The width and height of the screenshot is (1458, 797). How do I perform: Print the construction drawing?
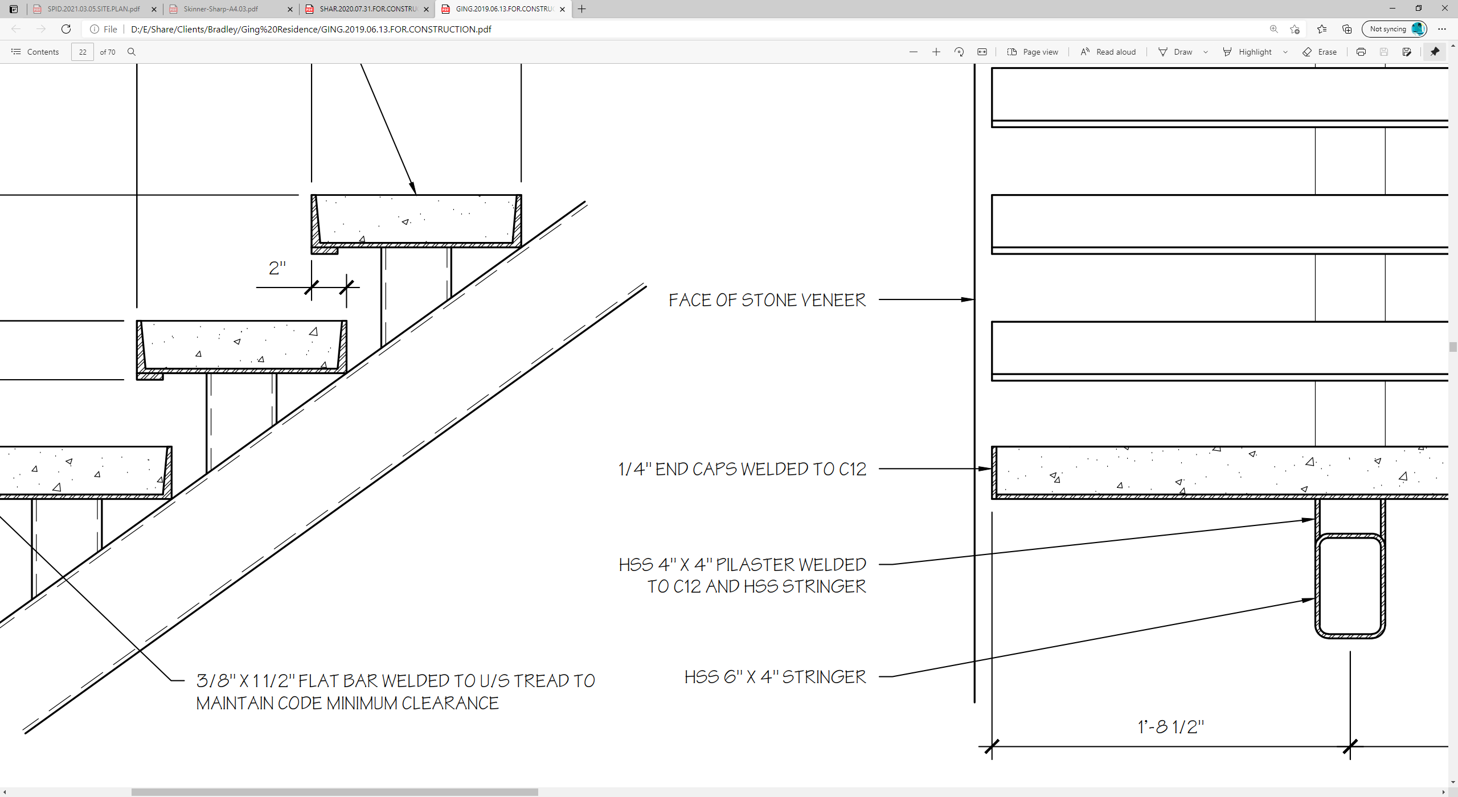tap(1361, 52)
